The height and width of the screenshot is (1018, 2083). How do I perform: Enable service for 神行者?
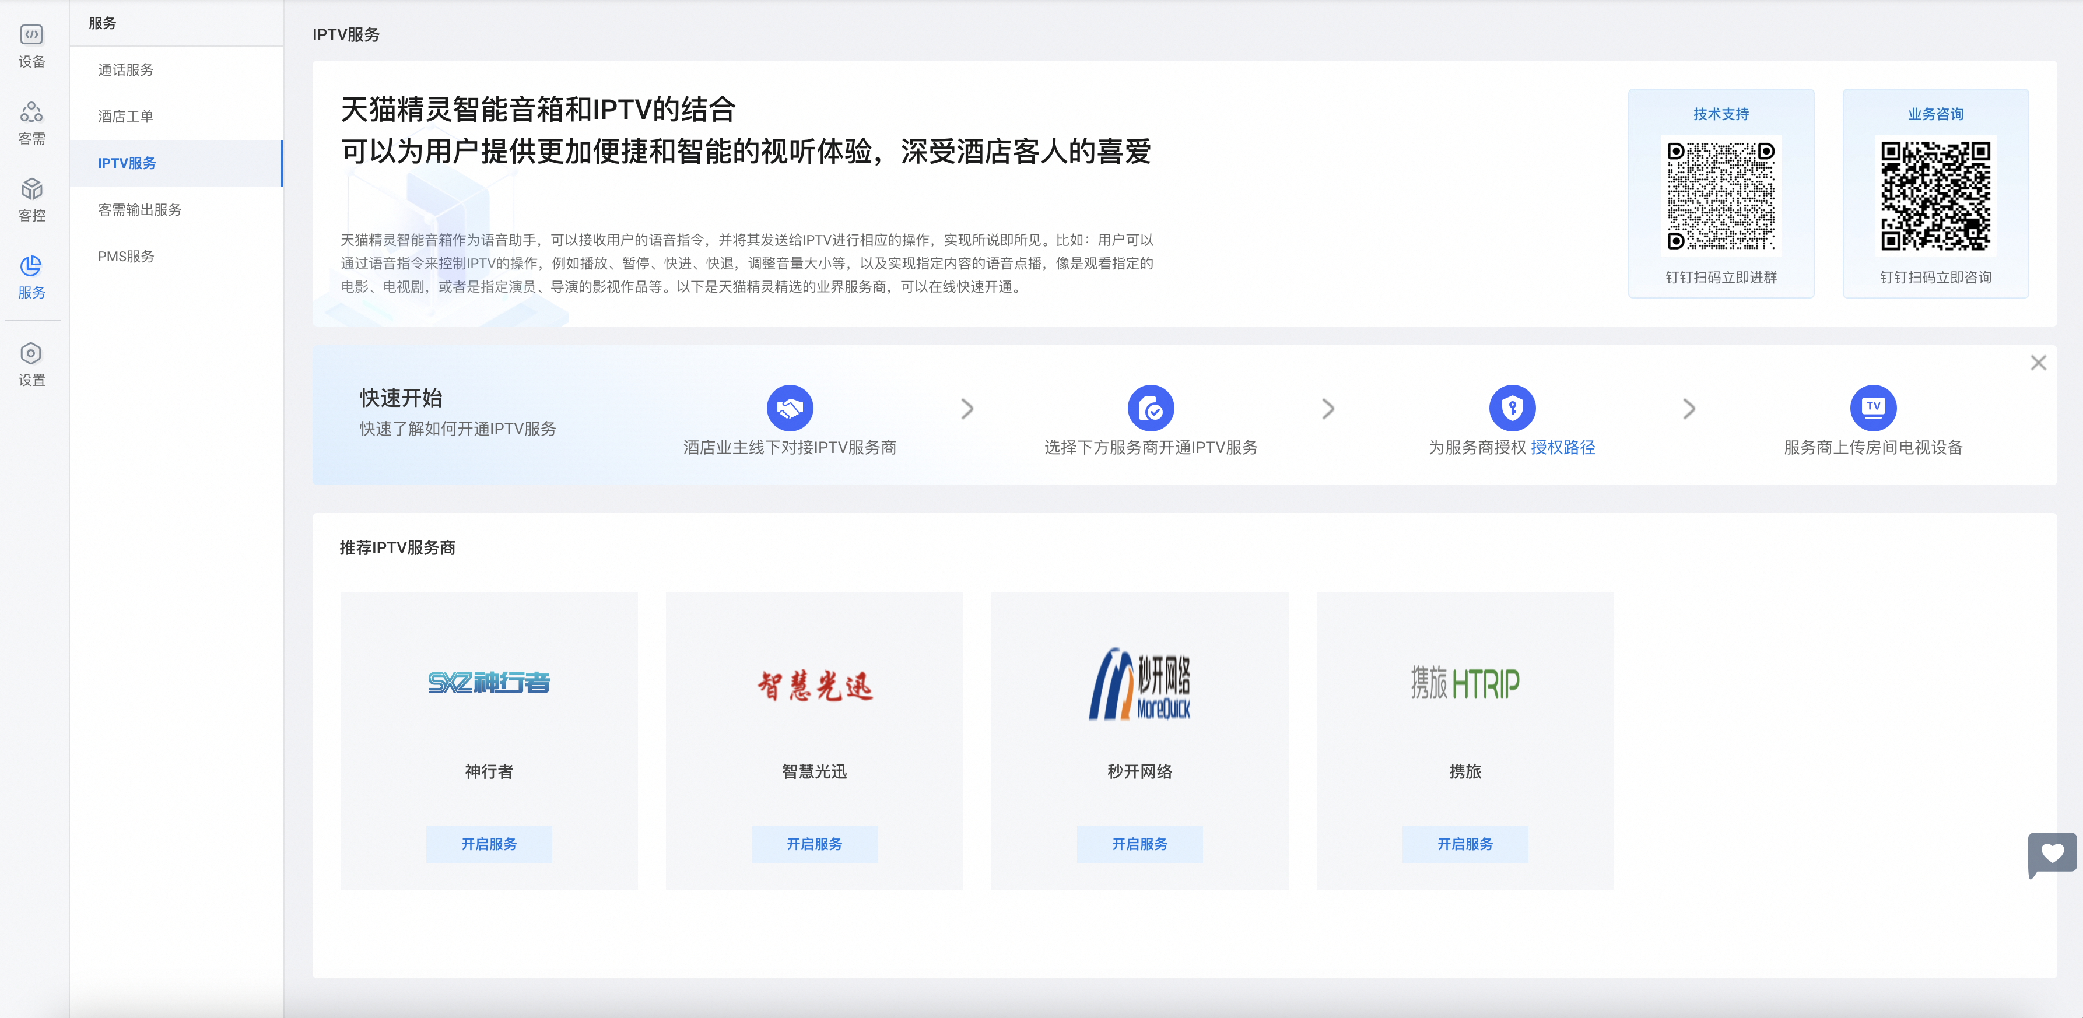coord(489,843)
